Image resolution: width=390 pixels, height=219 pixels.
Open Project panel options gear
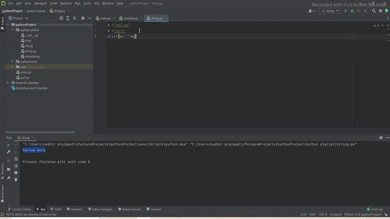[83, 18]
